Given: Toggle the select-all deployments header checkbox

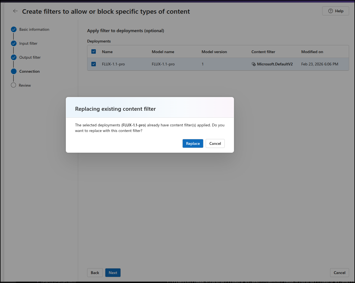Looking at the screenshot, I should coord(94,51).
